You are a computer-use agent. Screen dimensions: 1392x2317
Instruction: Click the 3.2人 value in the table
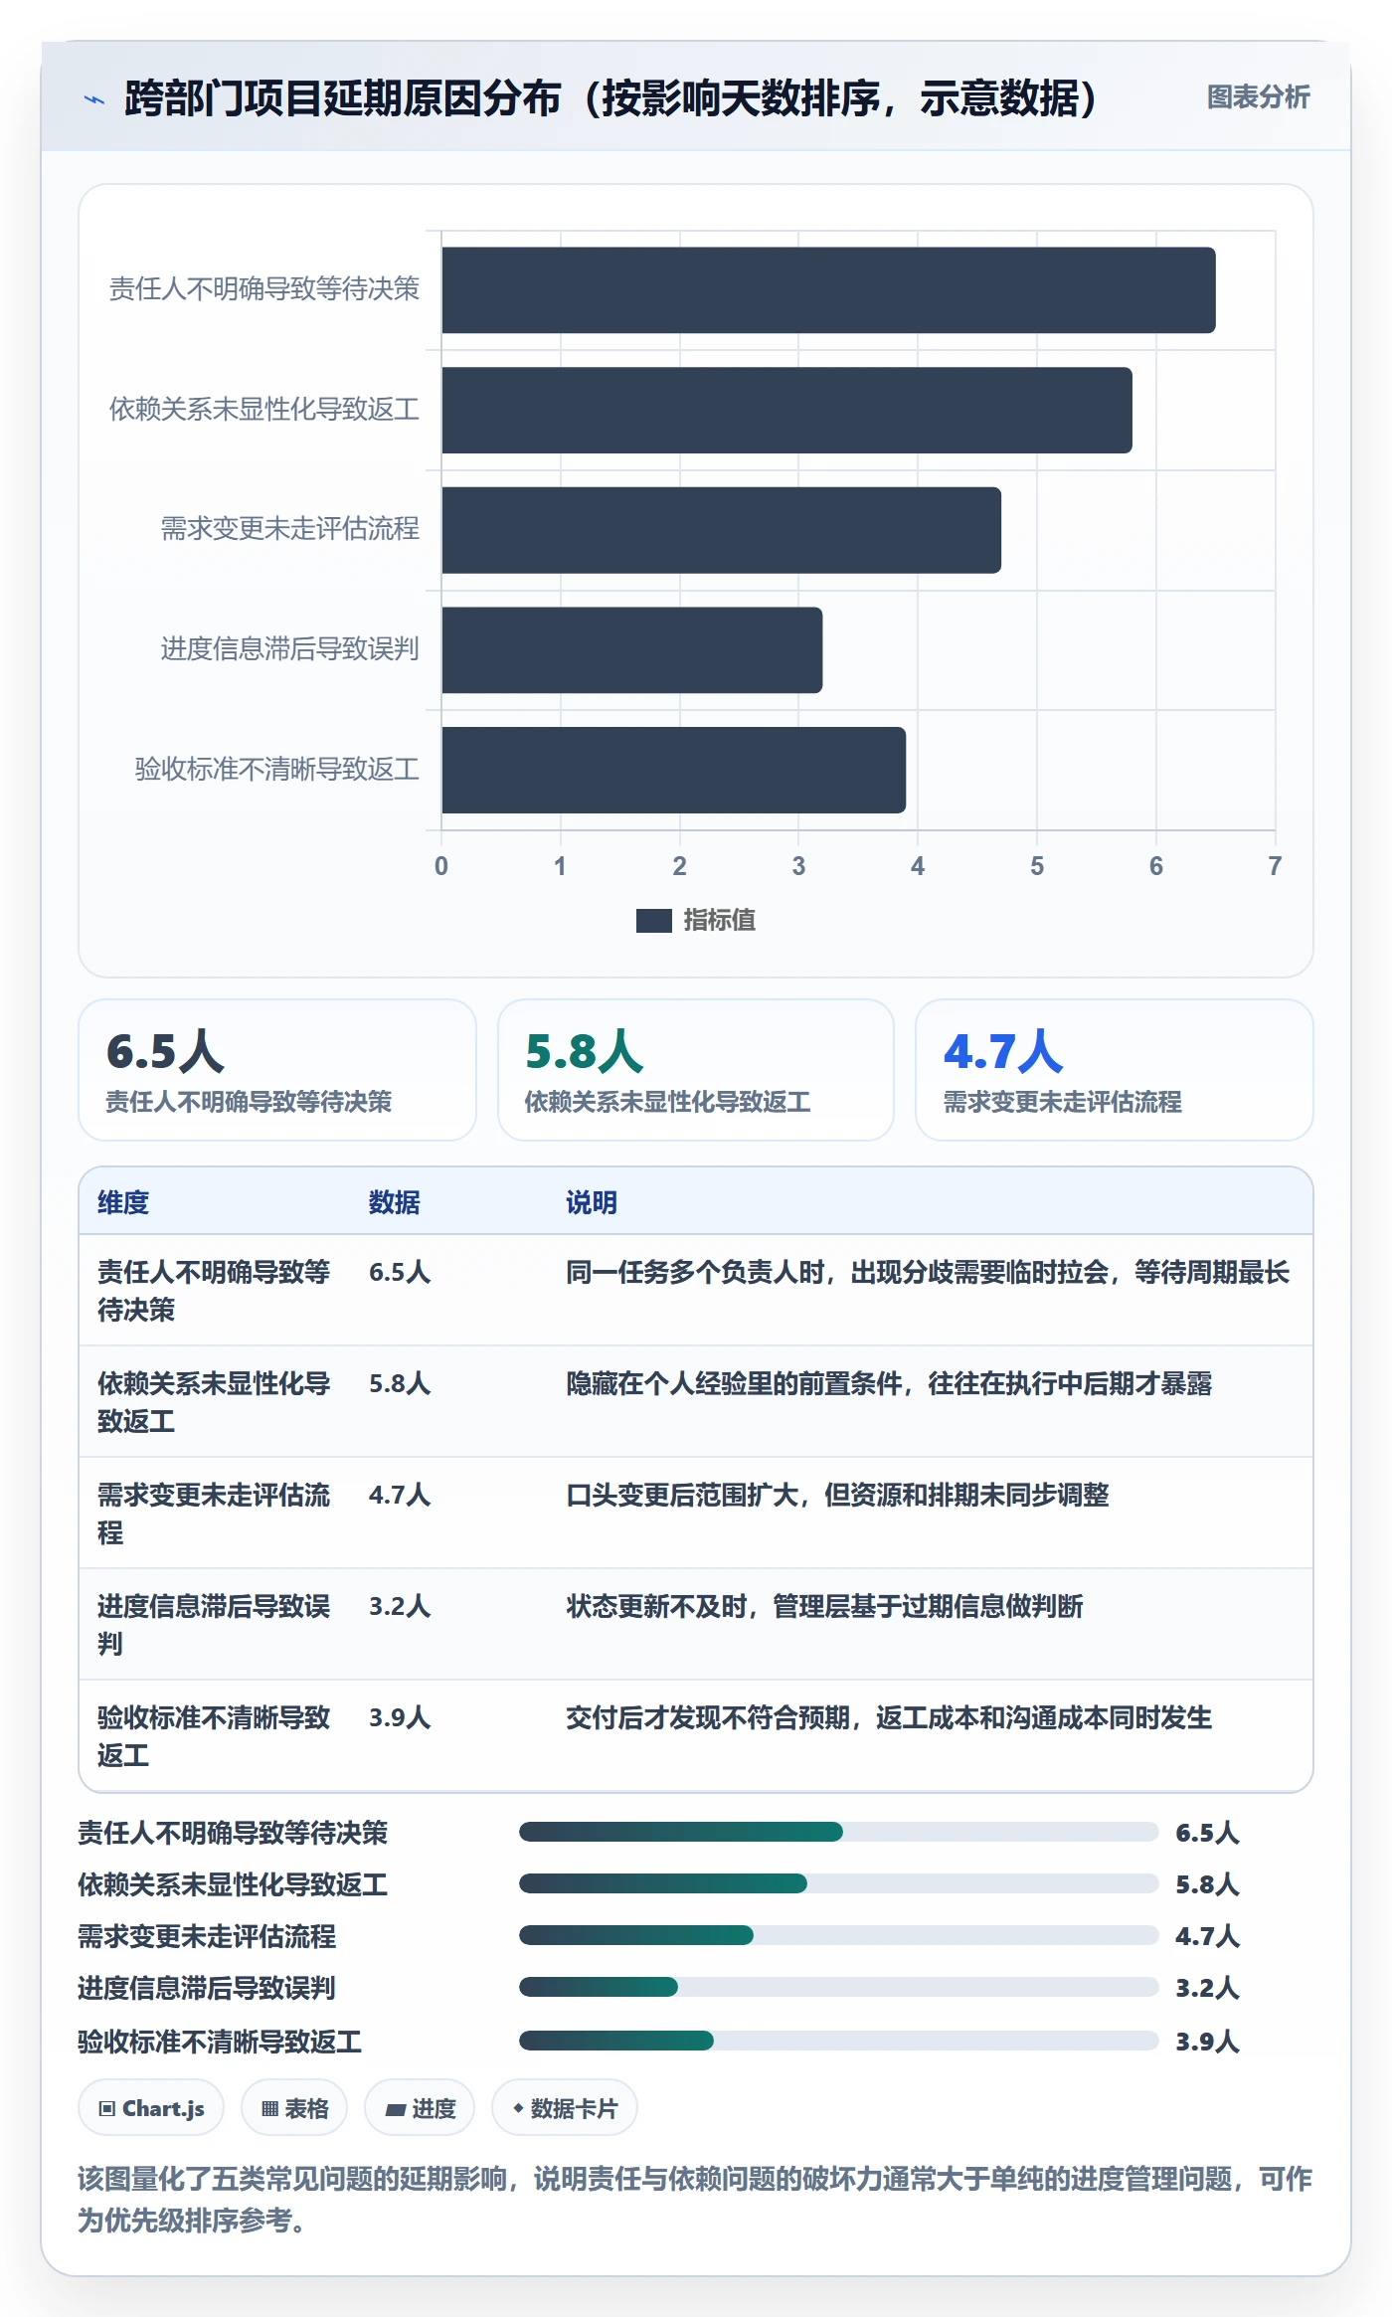tap(400, 1606)
